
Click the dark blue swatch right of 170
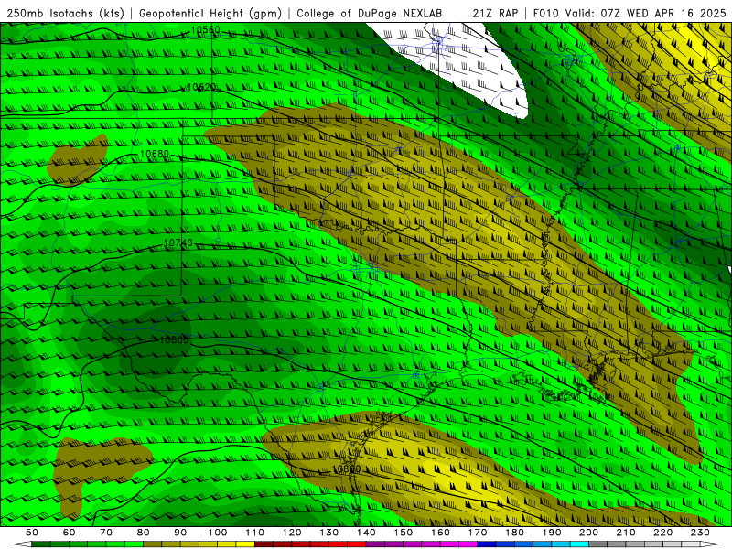(x=486, y=544)
